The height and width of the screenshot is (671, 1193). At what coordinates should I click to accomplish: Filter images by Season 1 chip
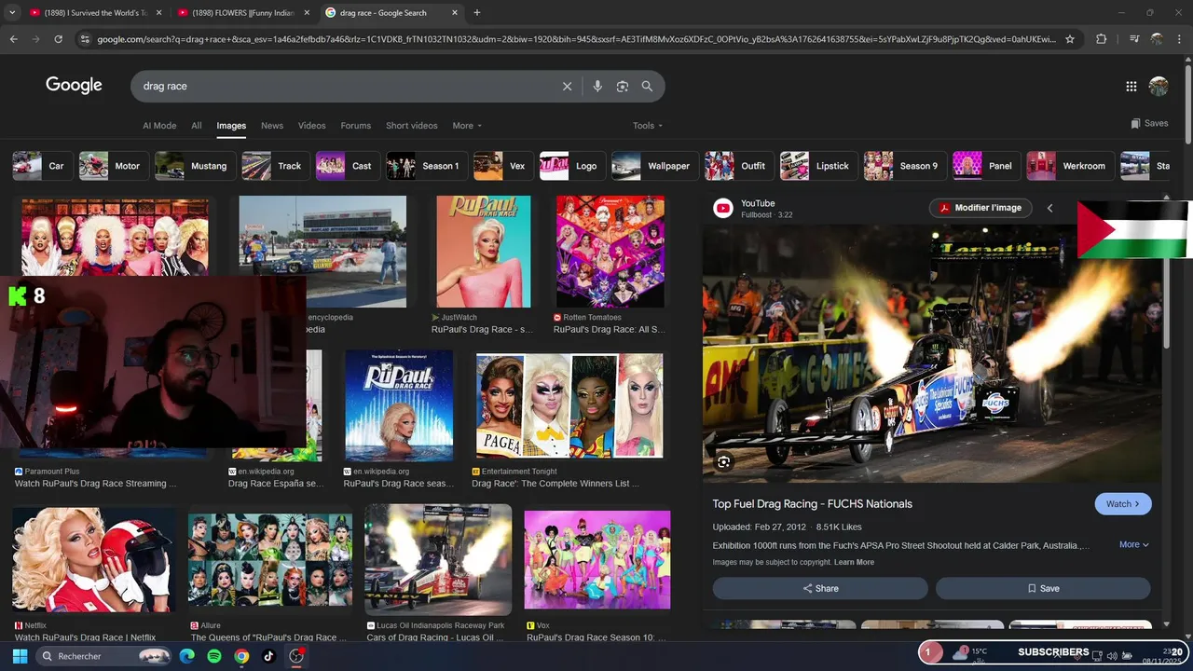(x=427, y=166)
